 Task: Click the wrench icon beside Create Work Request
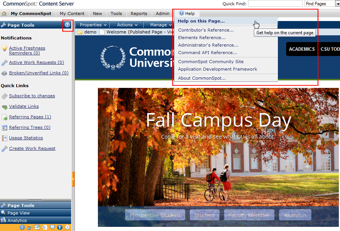5,149
